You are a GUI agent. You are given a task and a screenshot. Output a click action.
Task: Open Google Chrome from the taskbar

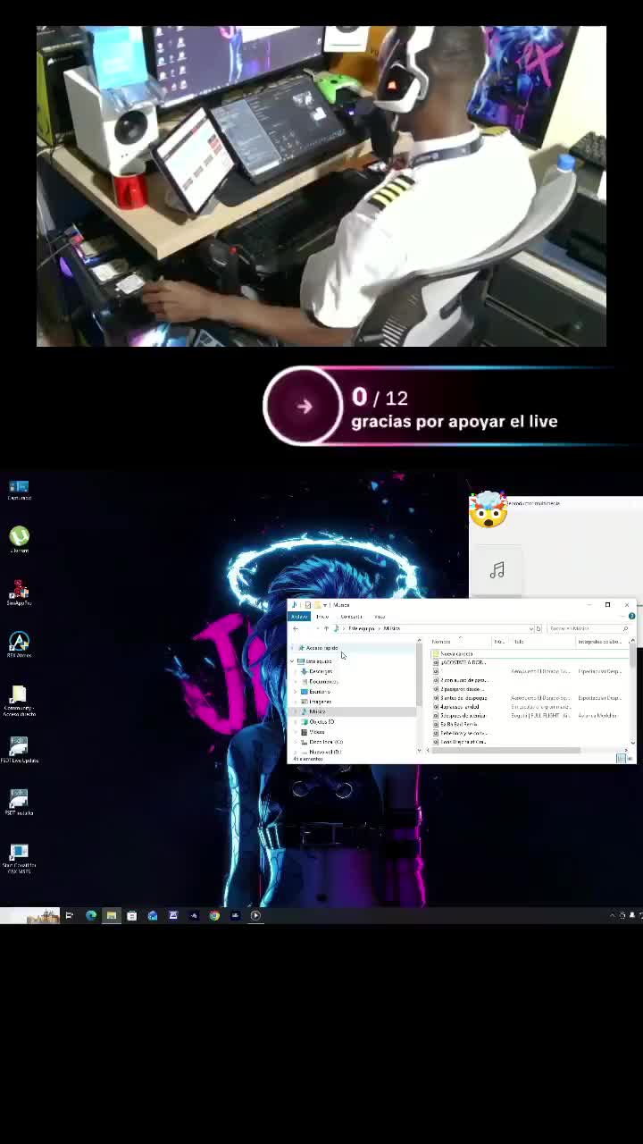coord(214,915)
